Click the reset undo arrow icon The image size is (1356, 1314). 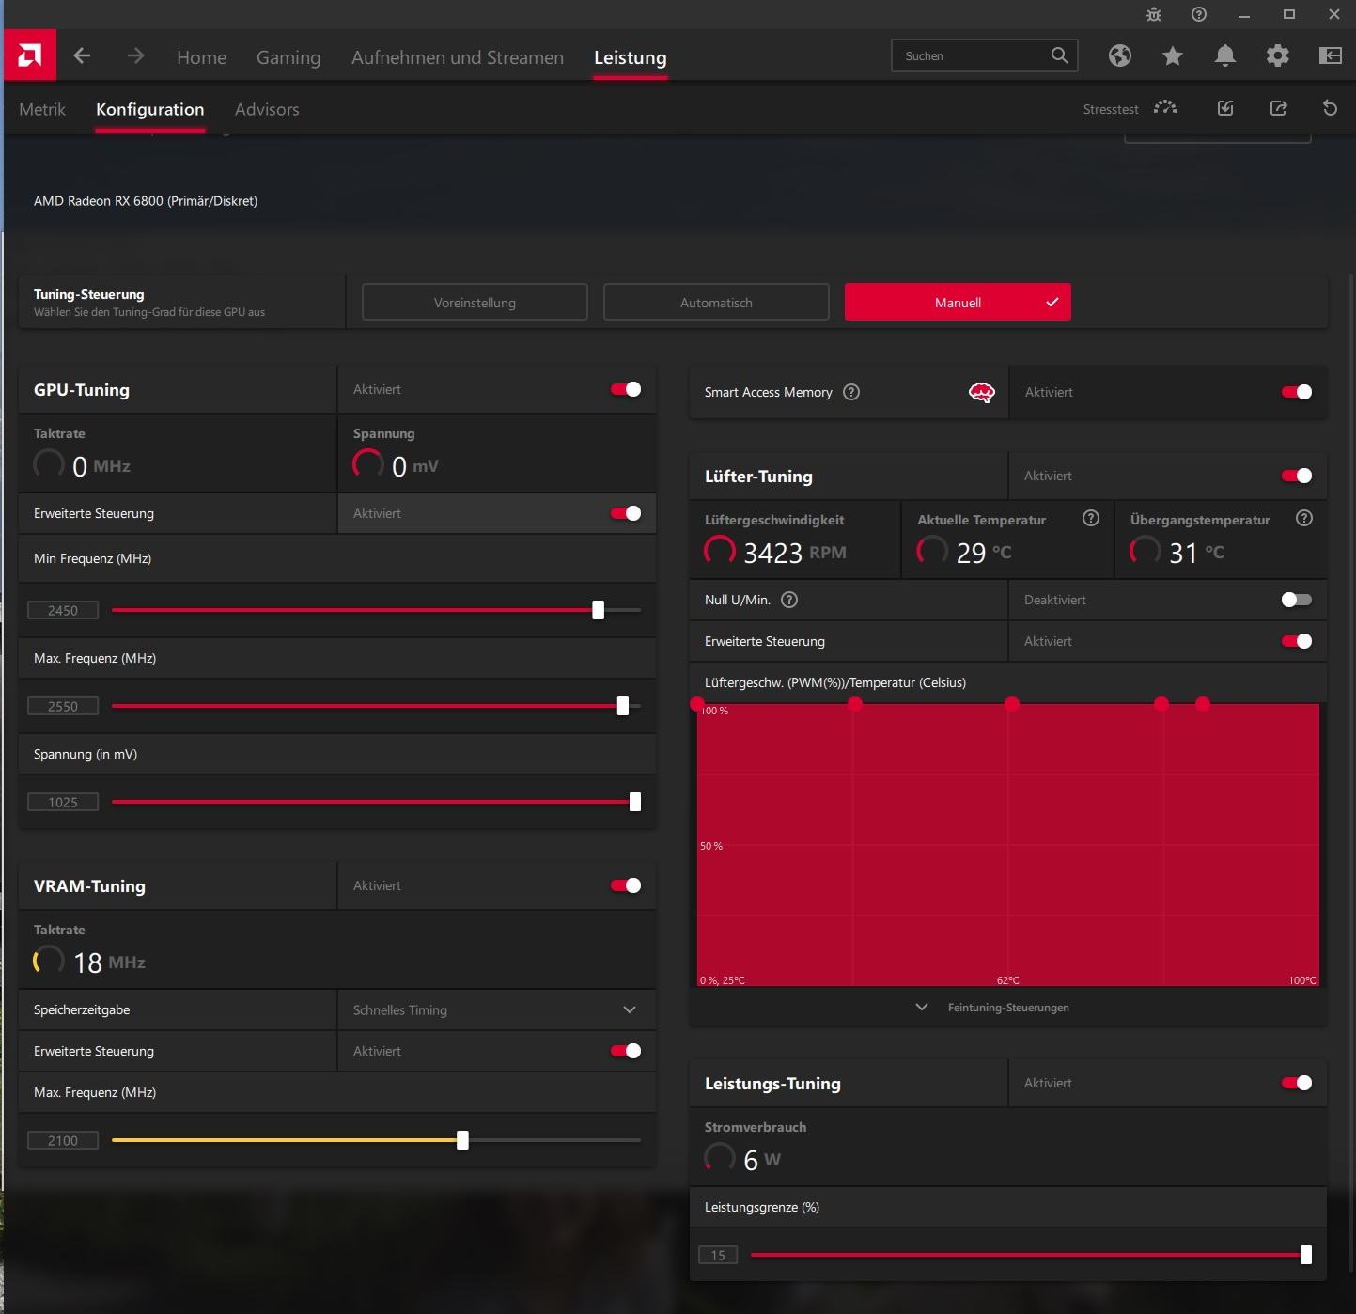point(1330,108)
